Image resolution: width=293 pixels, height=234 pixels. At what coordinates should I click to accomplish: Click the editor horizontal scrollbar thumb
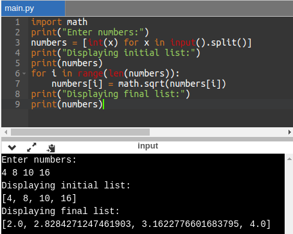pyautogui.click(x=80, y=132)
